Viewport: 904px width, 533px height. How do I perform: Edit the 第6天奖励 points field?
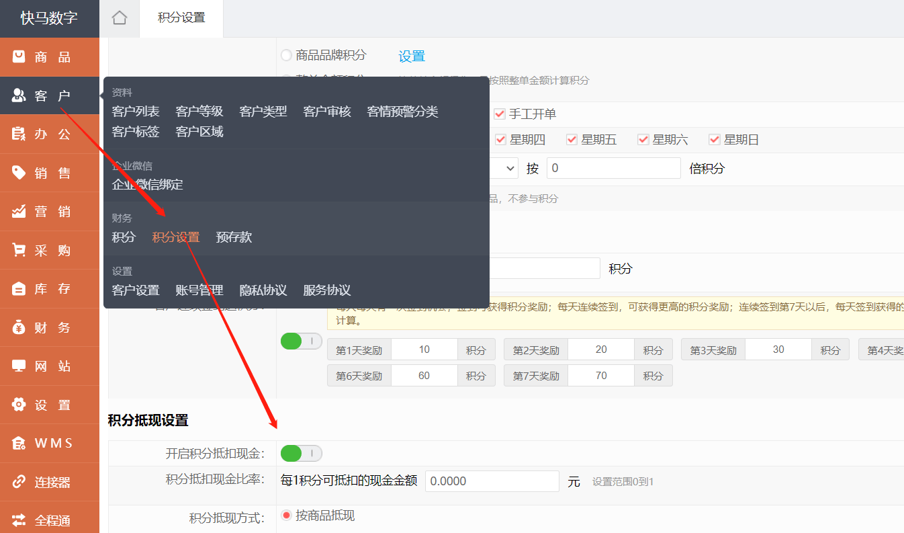pyautogui.click(x=424, y=376)
